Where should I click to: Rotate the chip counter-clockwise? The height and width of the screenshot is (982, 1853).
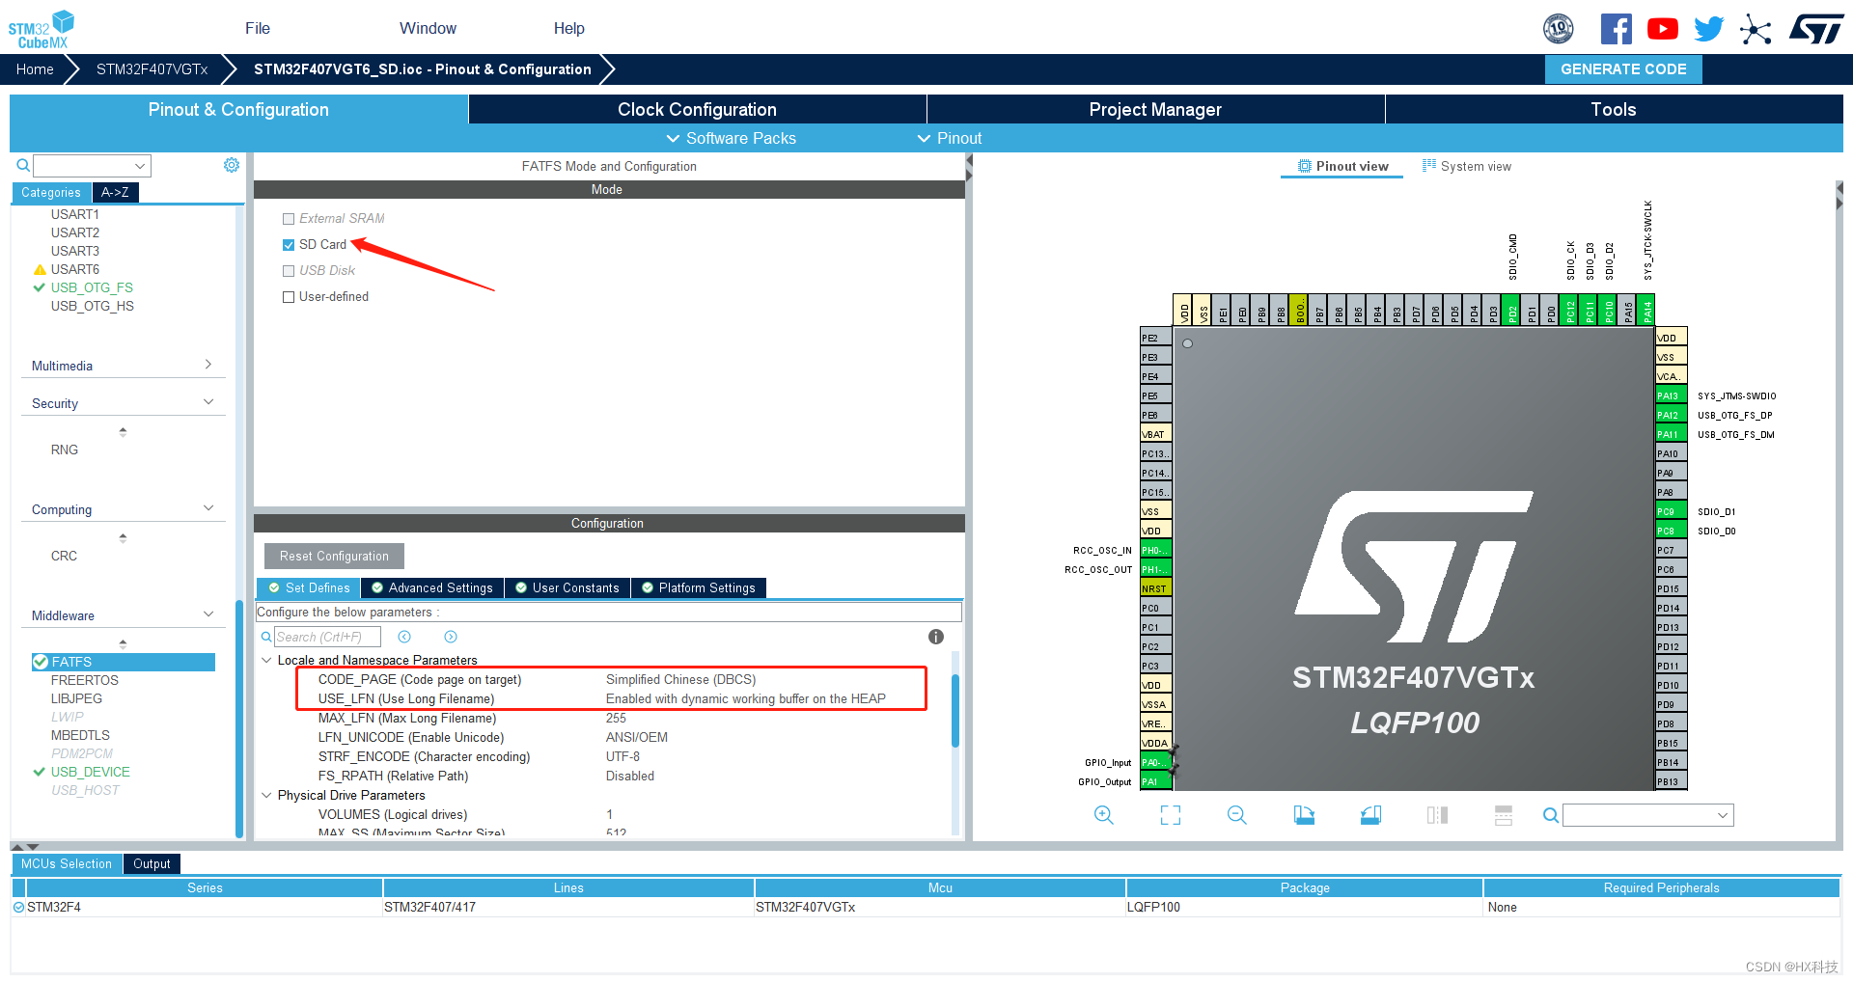tap(1370, 815)
